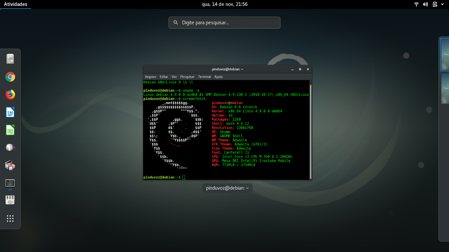Viewport: 449px width, 252px height.
Task: Launch Google Chrome from the dock
Action: coord(10,77)
